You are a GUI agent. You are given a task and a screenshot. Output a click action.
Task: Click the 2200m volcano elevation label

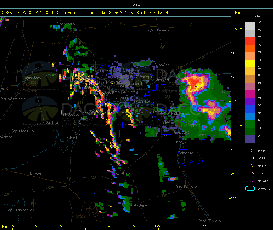(x=81, y=217)
